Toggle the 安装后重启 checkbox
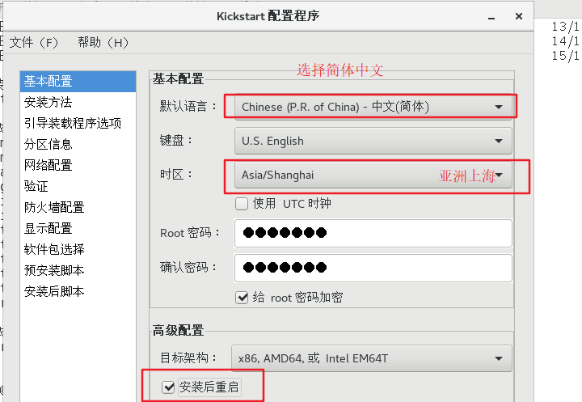This screenshot has width=582, height=402. pyautogui.click(x=168, y=387)
